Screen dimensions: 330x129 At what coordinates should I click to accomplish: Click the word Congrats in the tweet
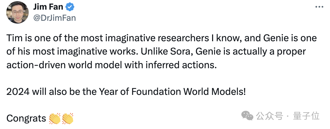pyautogui.click(x=26, y=118)
